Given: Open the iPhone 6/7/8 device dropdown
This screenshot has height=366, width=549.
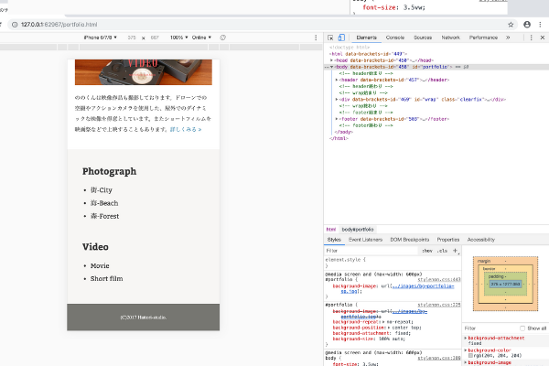Looking at the screenshot, I should tap(100, 38).
